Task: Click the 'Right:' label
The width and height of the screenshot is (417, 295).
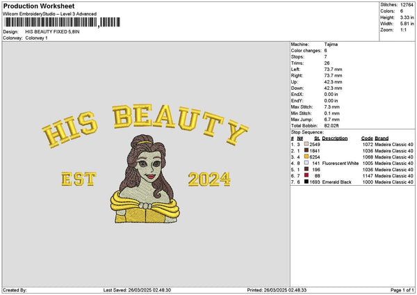Action: coord(297,76)
